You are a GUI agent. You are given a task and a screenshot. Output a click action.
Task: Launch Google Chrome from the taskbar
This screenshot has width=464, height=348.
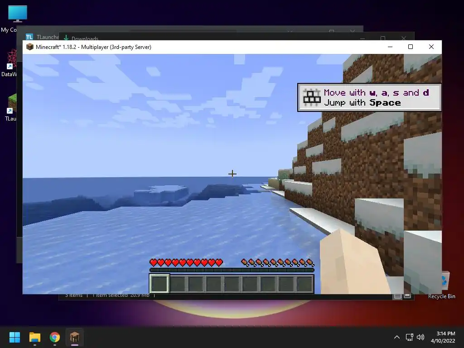(x=55, y=337)
